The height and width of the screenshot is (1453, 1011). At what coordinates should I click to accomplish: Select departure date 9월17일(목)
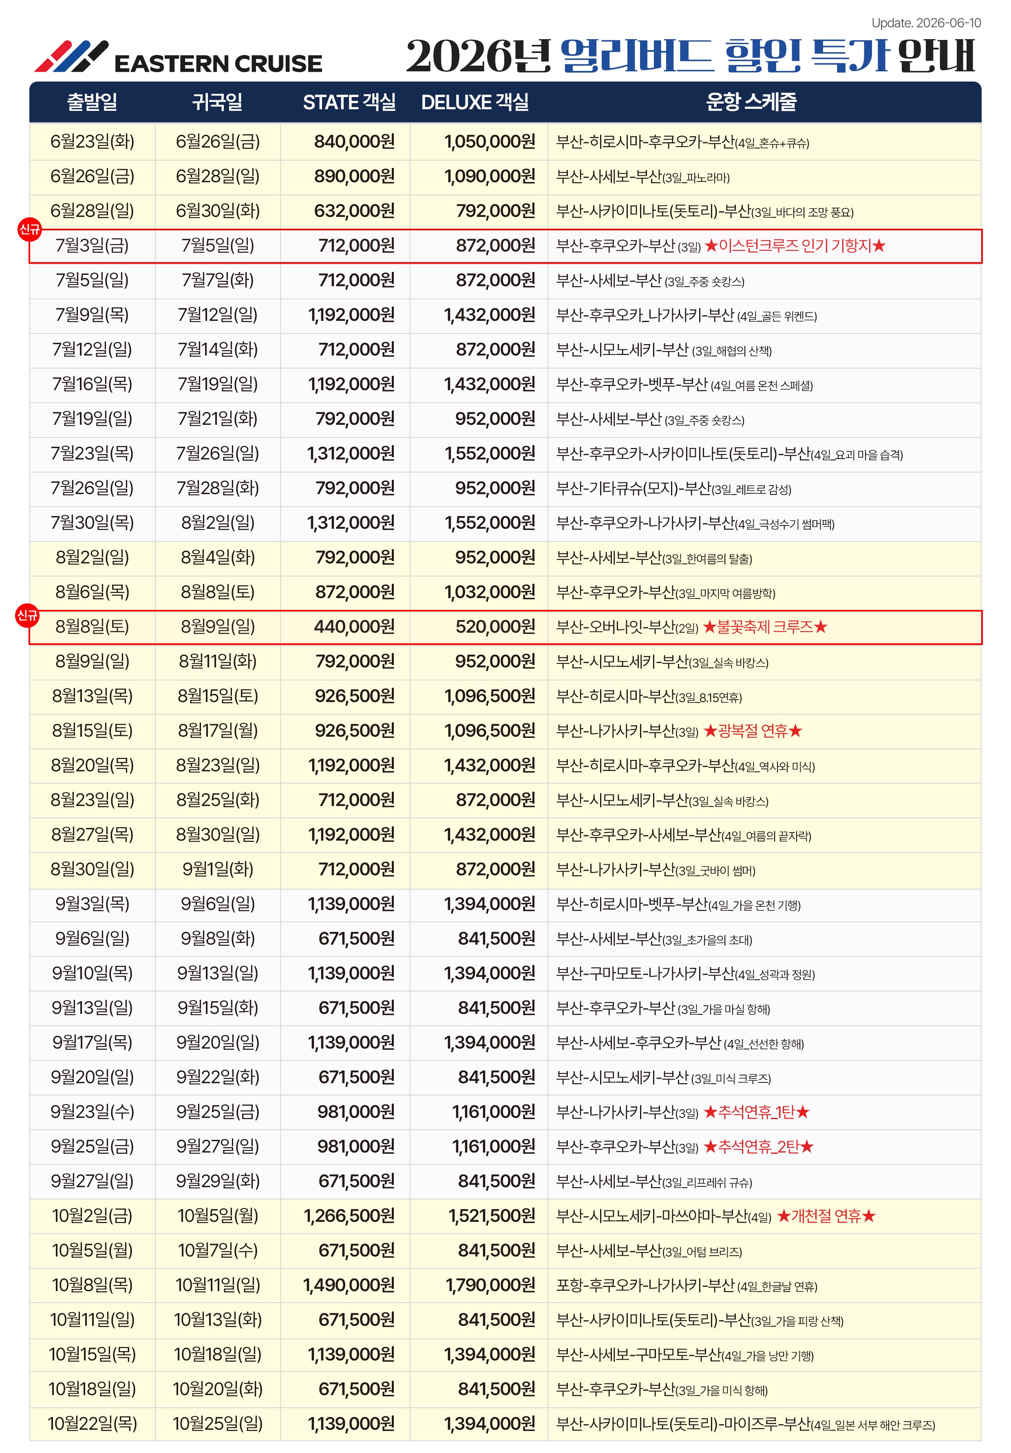pyautogui.click(x=93, y=1043)
